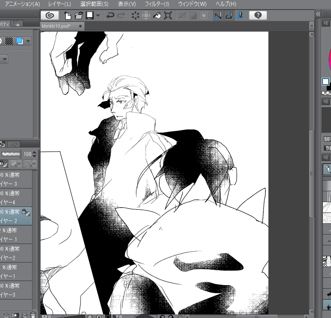Zoom out with the minus magnifier icon
The height and width of the screenshot is (318, 331).
(90, 316)
